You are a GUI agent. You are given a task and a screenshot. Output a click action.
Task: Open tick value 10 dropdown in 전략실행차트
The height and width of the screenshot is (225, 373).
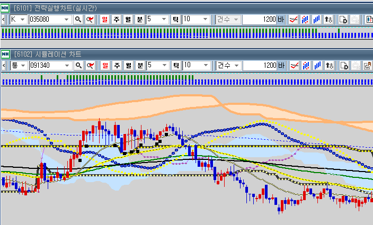(x=205, y=20)
